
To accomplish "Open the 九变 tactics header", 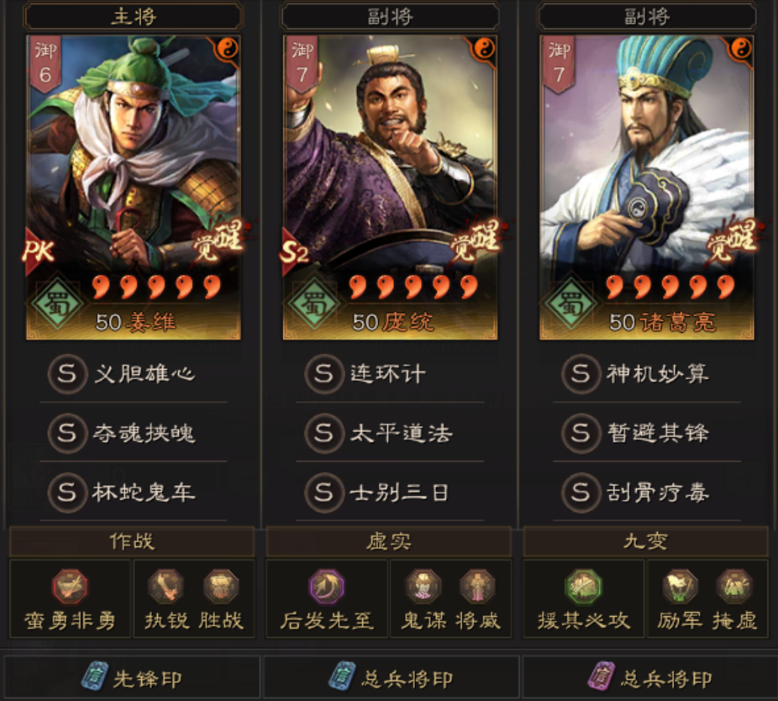I will point(646,541).
